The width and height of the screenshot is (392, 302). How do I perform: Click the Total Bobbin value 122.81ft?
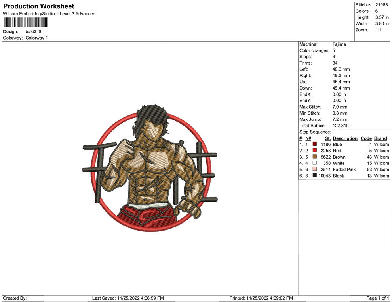[341, 126]
